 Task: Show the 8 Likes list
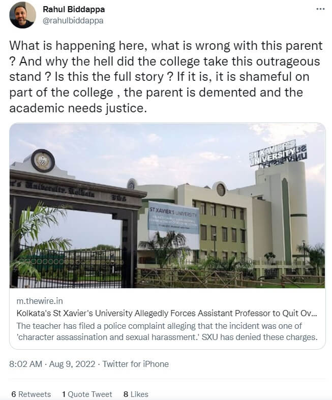click(136, 394)
